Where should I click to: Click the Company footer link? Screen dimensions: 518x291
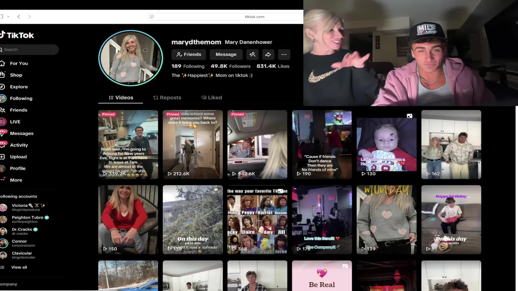[x=8, y=284]
